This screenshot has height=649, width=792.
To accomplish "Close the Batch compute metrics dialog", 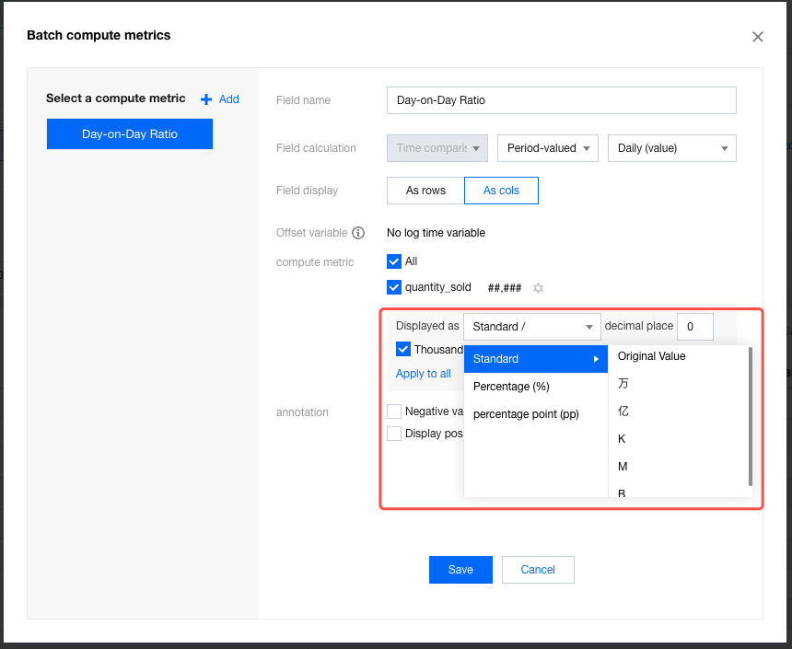I will 757,37.
